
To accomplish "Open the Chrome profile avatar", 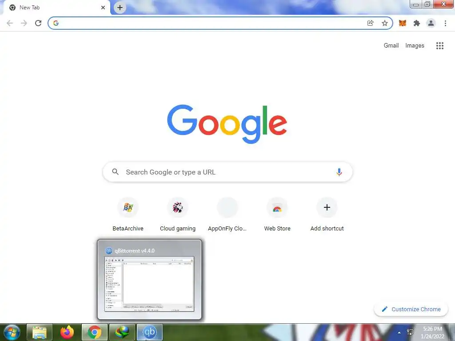I will (x=431, y=23).
